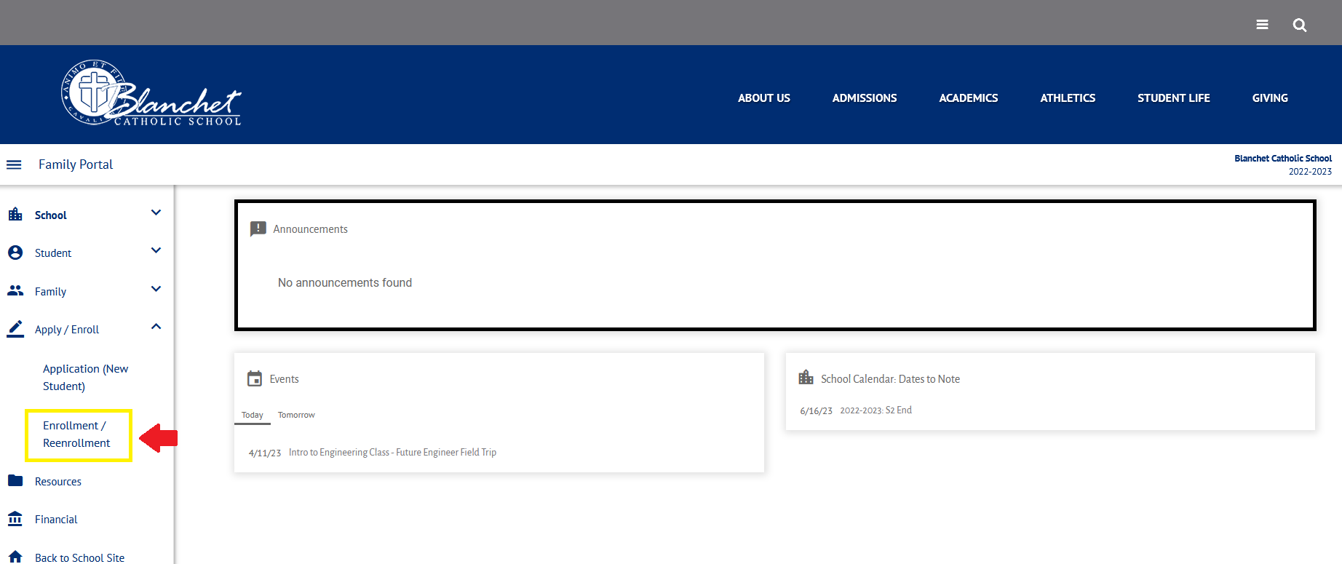Viewport: 1342px width, 564px height.
Task: Open Application (New Student) link
Action: click(86, 378)
